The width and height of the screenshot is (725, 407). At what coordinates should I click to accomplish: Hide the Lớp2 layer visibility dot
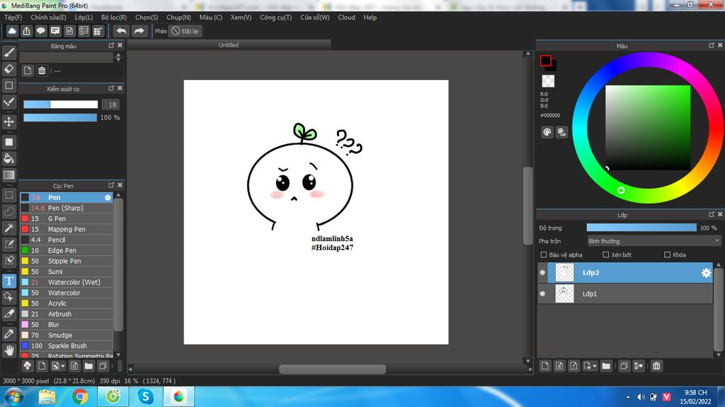pos(542,273)
